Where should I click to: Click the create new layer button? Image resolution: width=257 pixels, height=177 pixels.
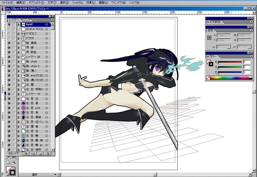tap(40, 153)
